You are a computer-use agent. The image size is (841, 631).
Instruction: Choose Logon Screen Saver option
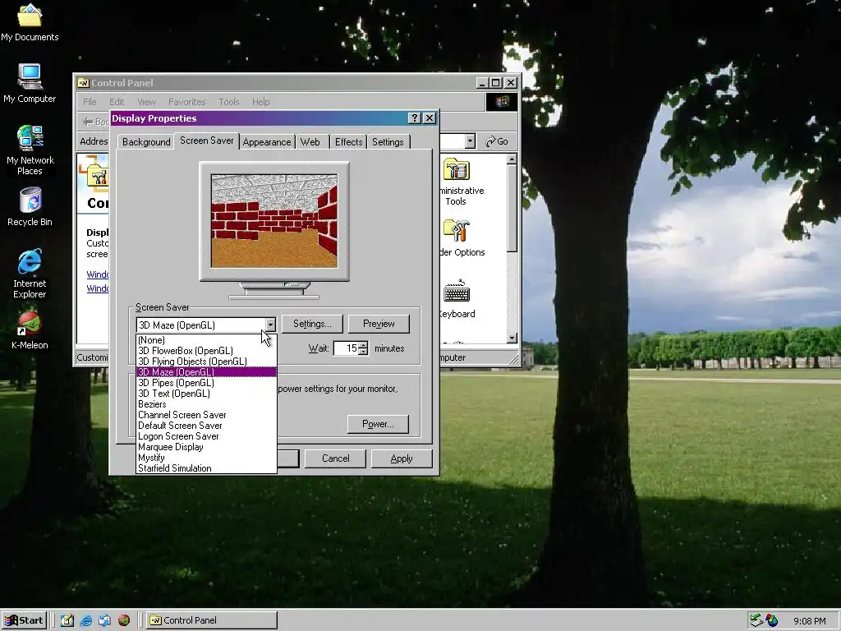pyautogui.click(x=206, y=436)
